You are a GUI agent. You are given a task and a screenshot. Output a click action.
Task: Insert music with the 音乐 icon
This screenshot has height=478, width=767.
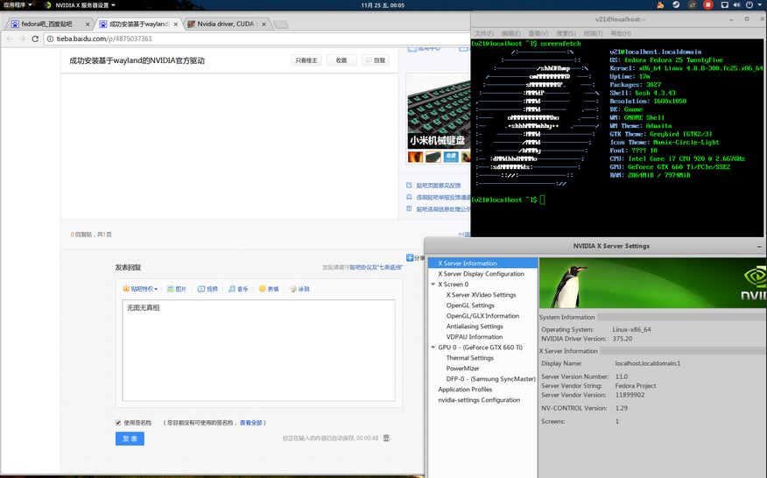pos(238,289)
